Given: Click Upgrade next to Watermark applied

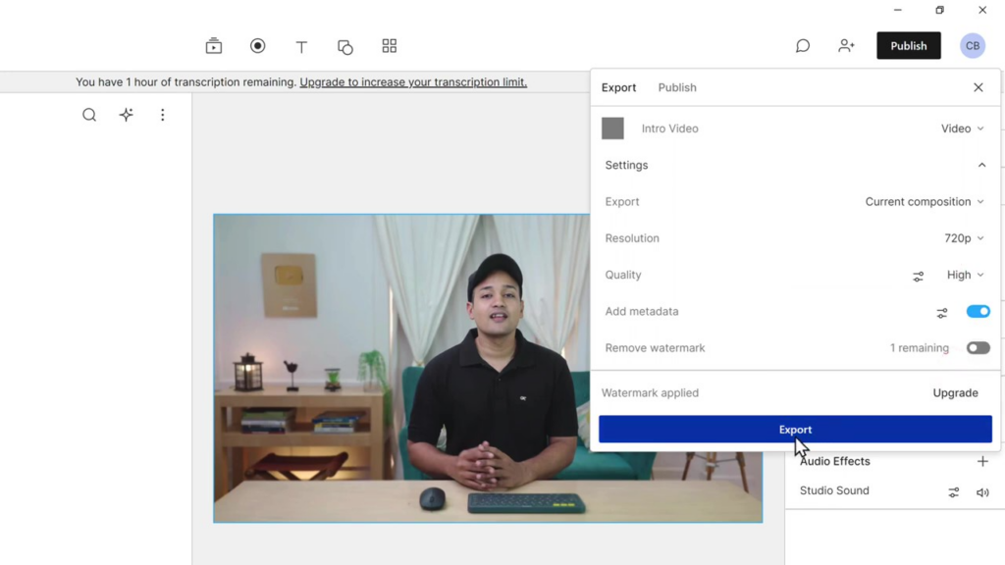Looking at the screenshot, I should 955,392.
